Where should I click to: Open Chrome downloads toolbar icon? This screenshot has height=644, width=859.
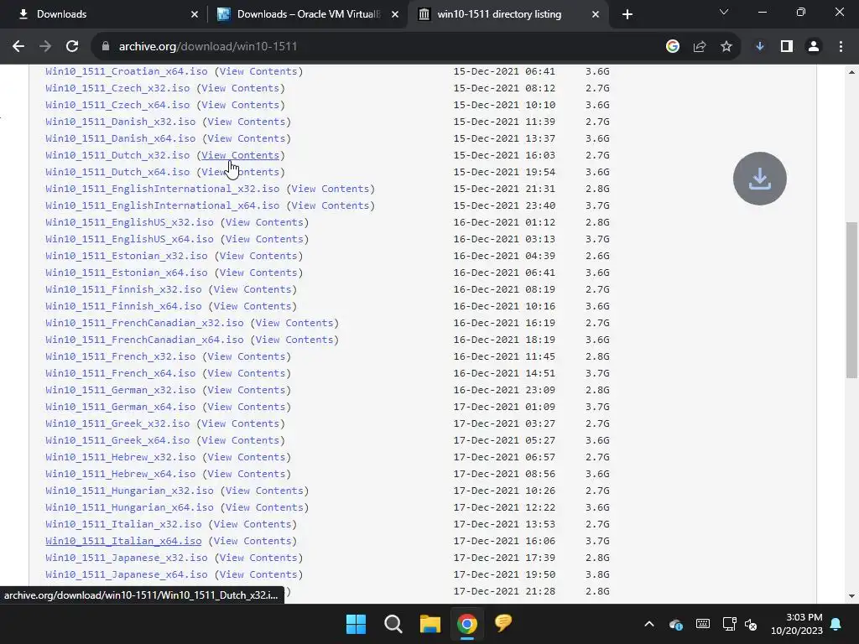pyautogui.click(x=760, y=47)
